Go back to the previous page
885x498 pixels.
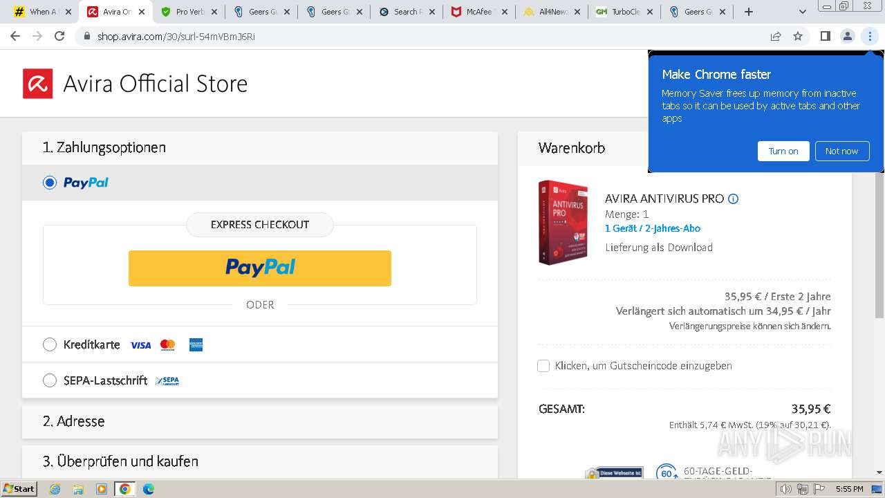click(15, 36)
